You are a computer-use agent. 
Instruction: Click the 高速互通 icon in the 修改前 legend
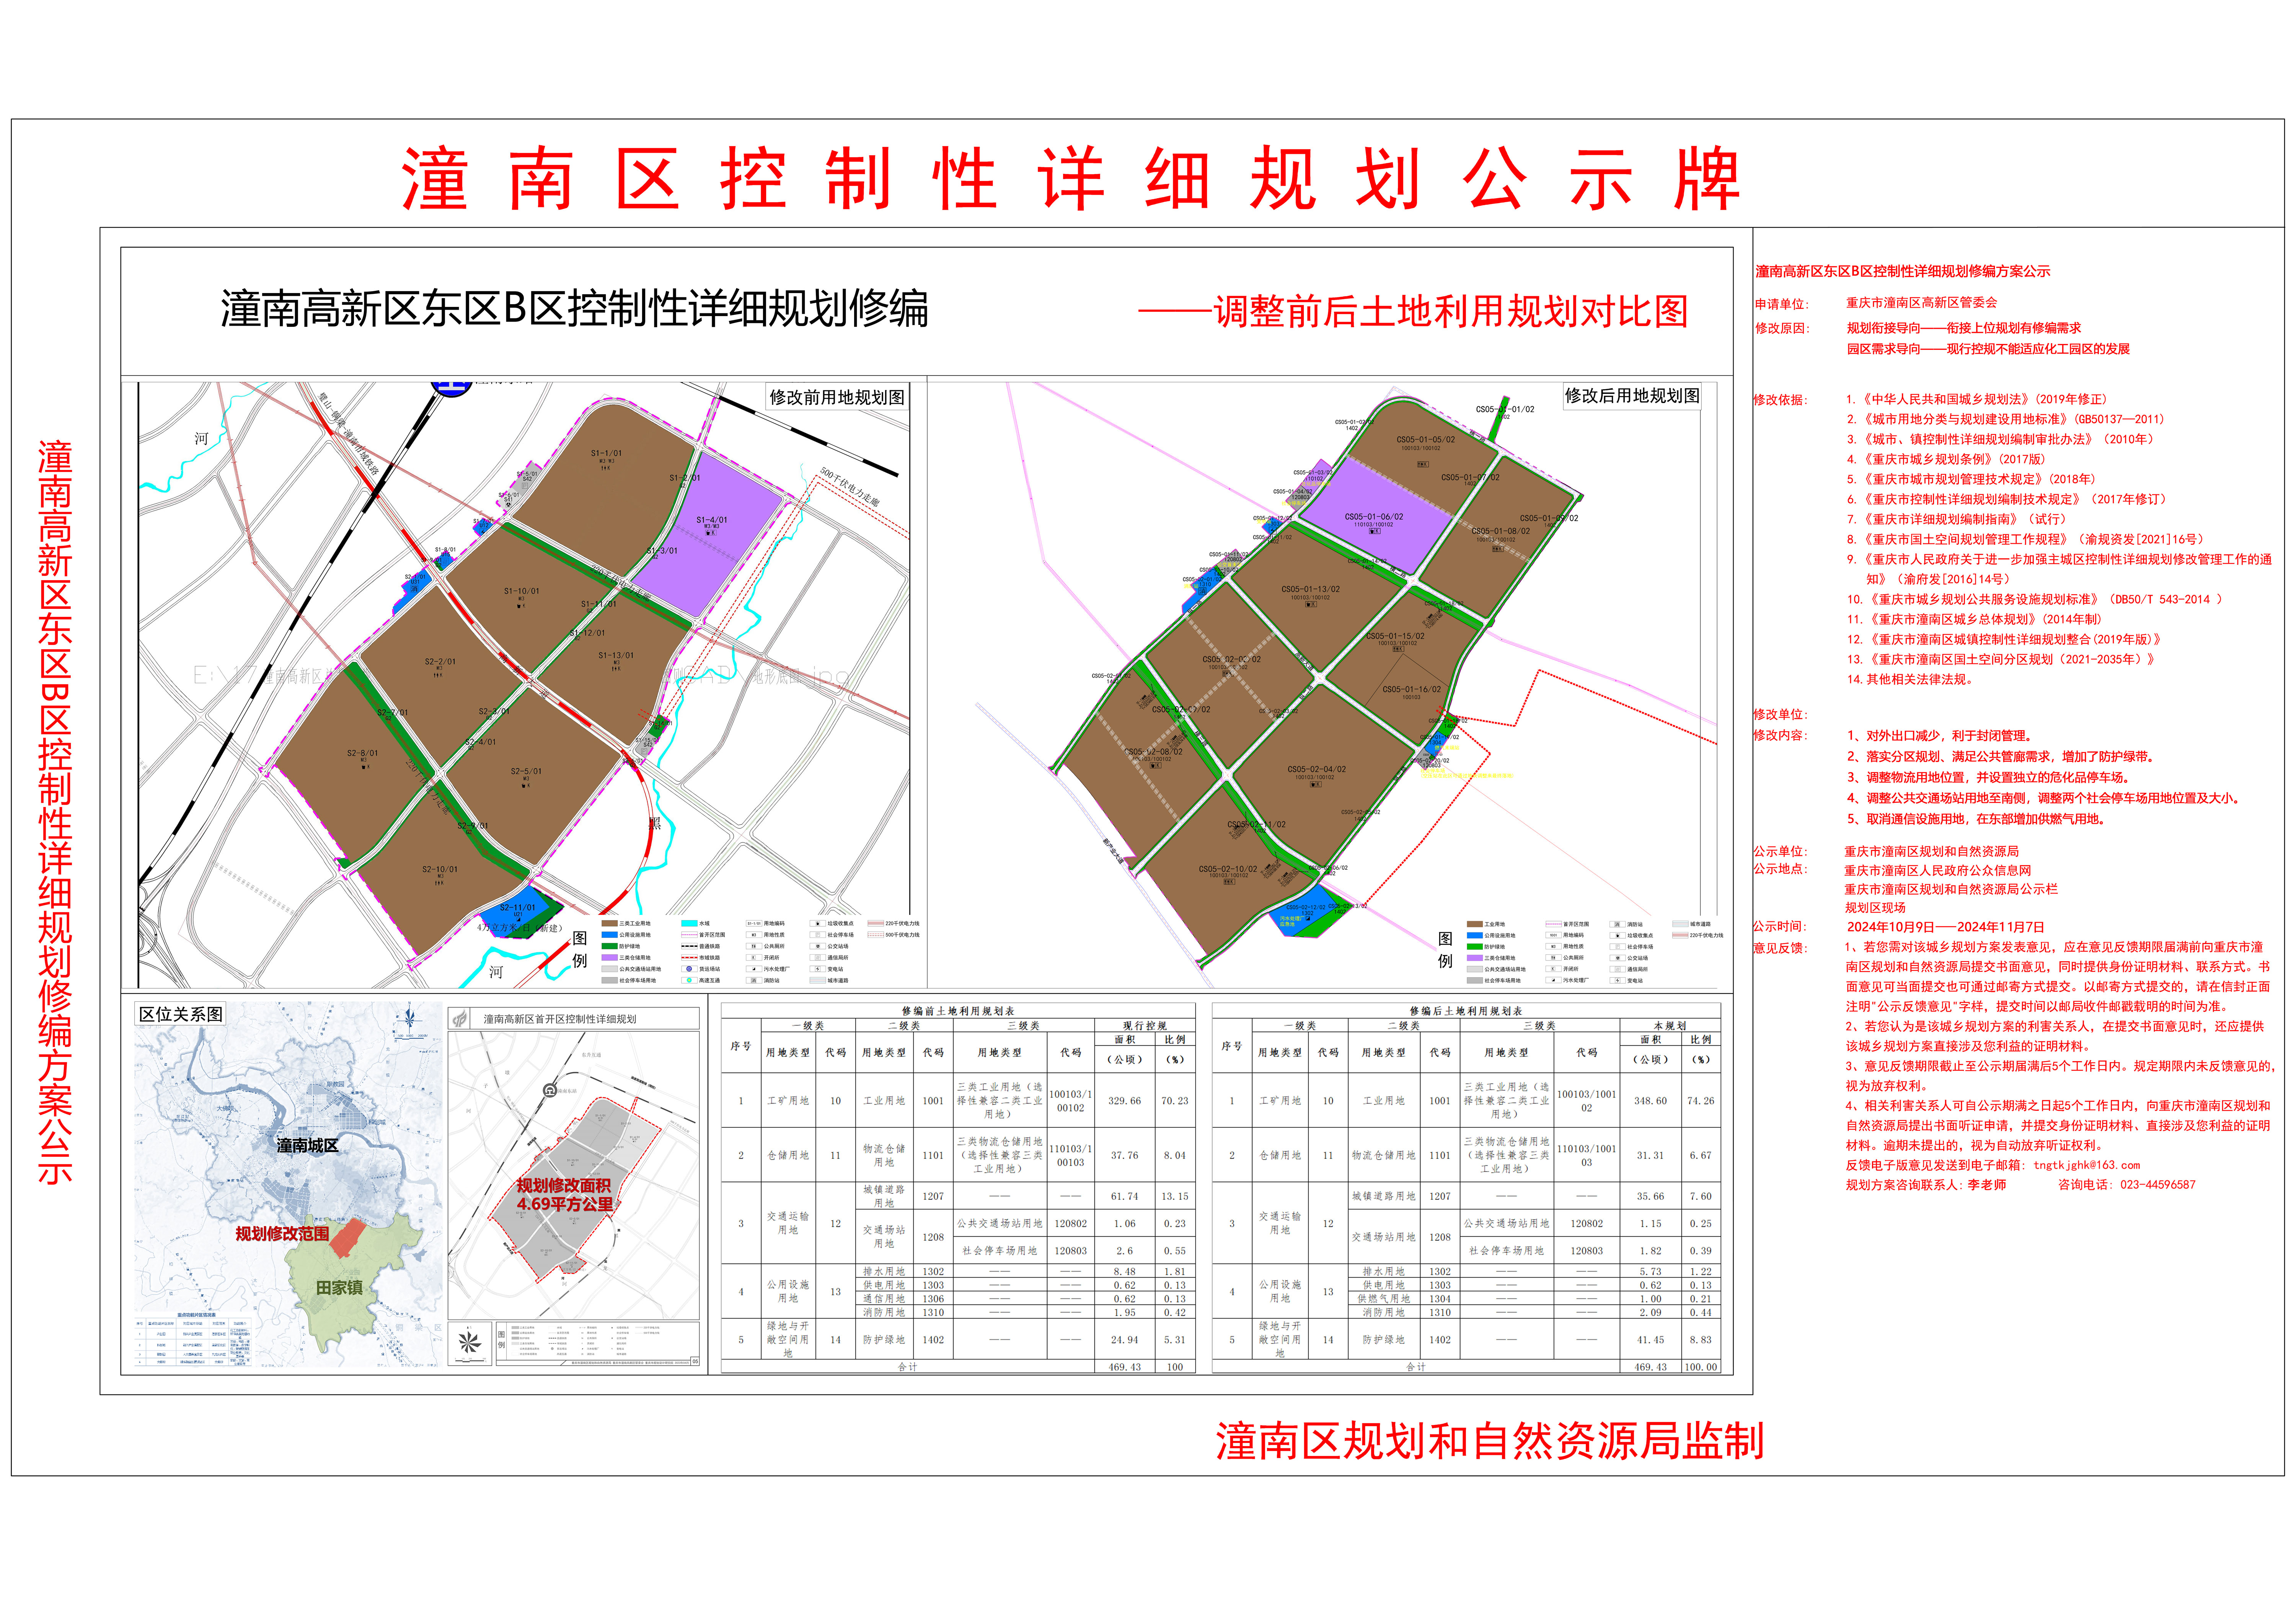point(689,980)
